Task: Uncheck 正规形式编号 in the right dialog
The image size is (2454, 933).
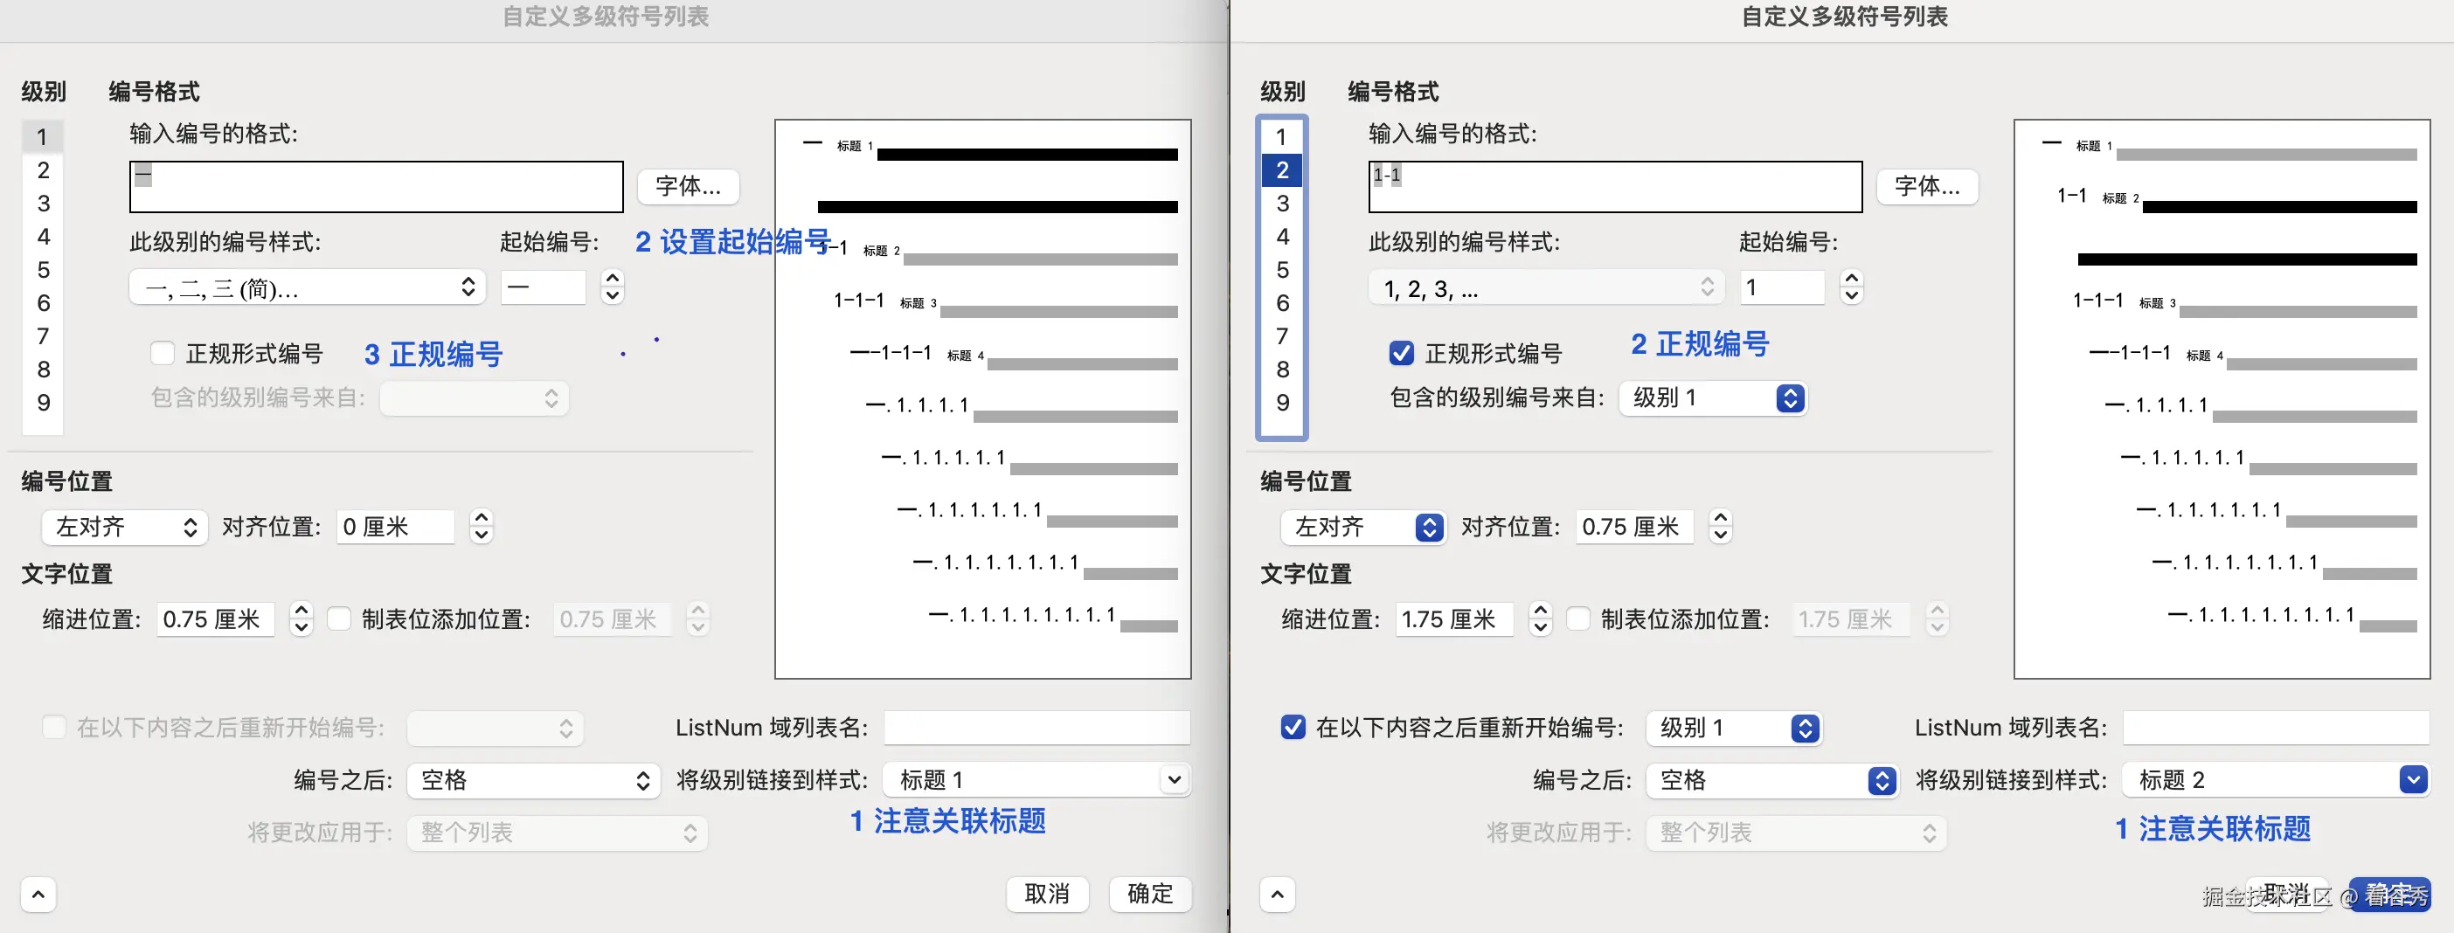Action: point(1400,353)
